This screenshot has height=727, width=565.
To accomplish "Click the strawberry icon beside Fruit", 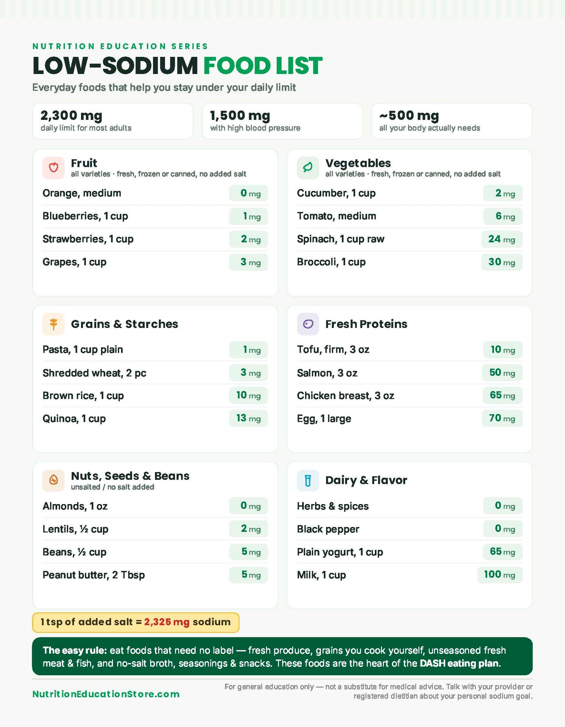I will coord(53,168).
